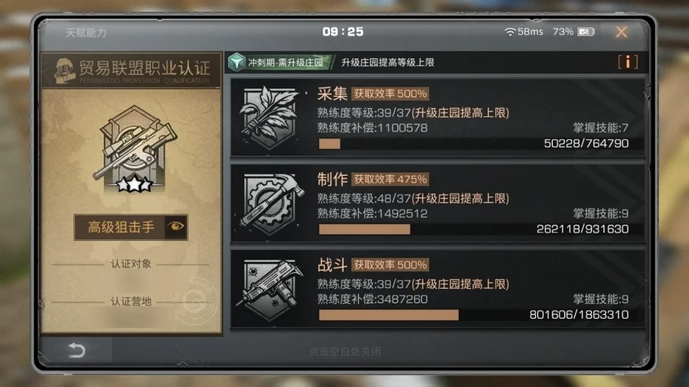Click the crafting (制作) hammer gear icon

(x=271, y=203)
